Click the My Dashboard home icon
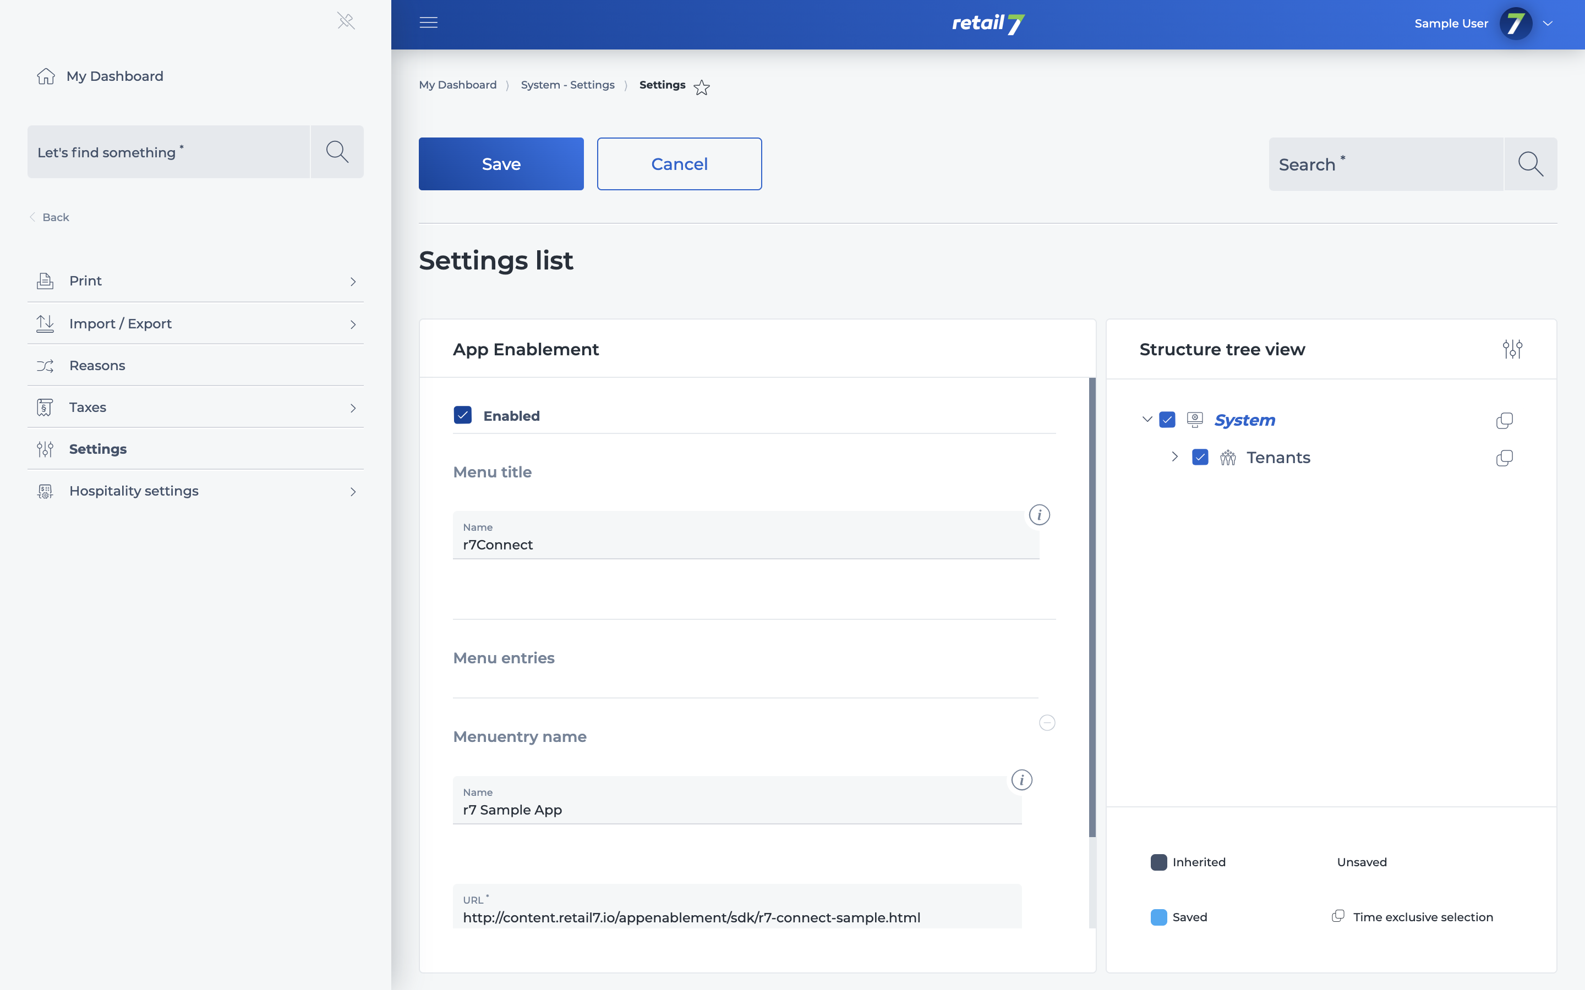 [x=46, y=76]
